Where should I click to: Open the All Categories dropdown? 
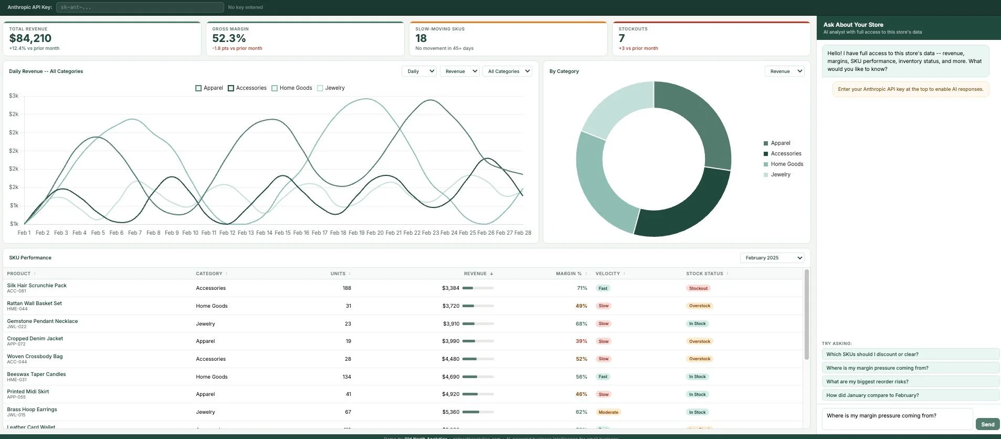pyautogui.click(x=507, y=71)
